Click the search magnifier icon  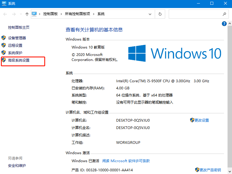tap(224, 14)
